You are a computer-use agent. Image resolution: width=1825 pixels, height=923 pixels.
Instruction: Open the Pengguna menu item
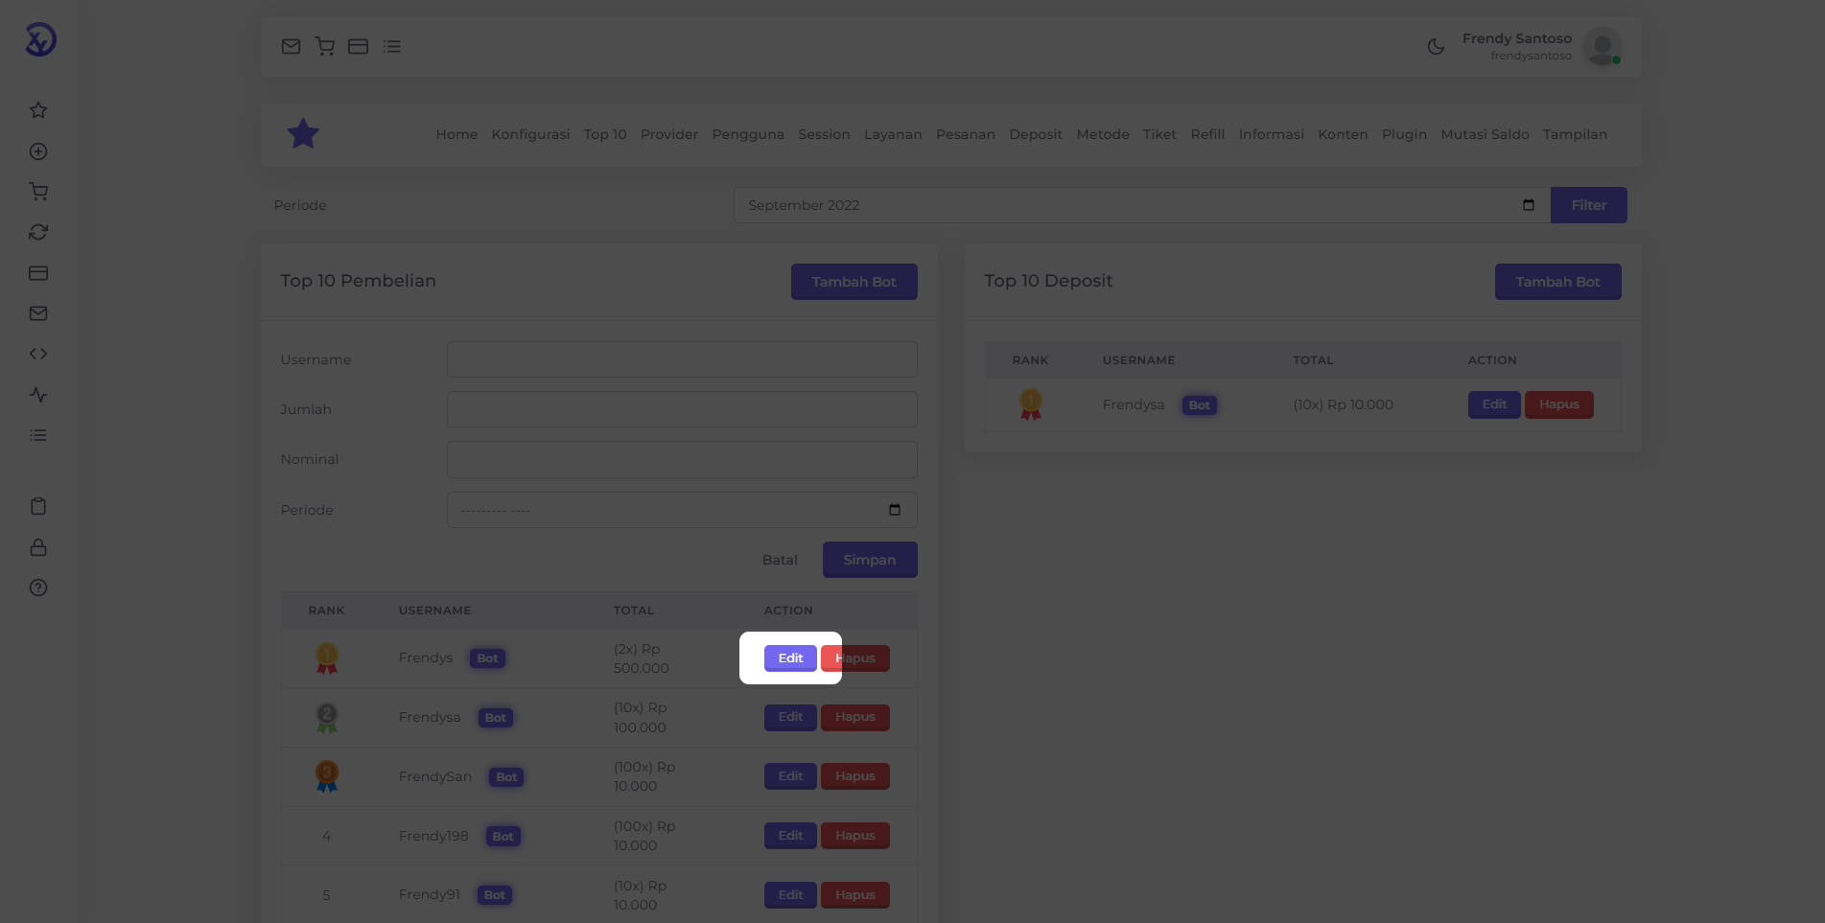coord(748,134)
